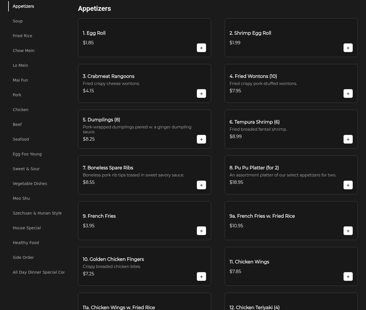Add Golden Chicken Fingers to cart
This screenshot has width=366, height=310.
click(x=201, y=276)
